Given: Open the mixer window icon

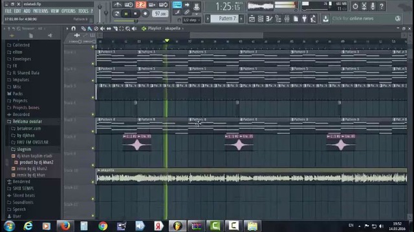Looking at the screenshot, I should 287,19.
